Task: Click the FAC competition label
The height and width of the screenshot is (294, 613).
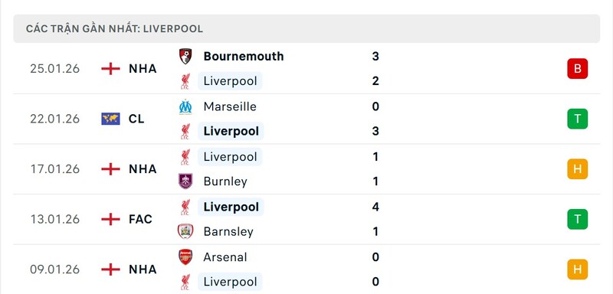Action: pyautogui.click(x=140, y=219)
